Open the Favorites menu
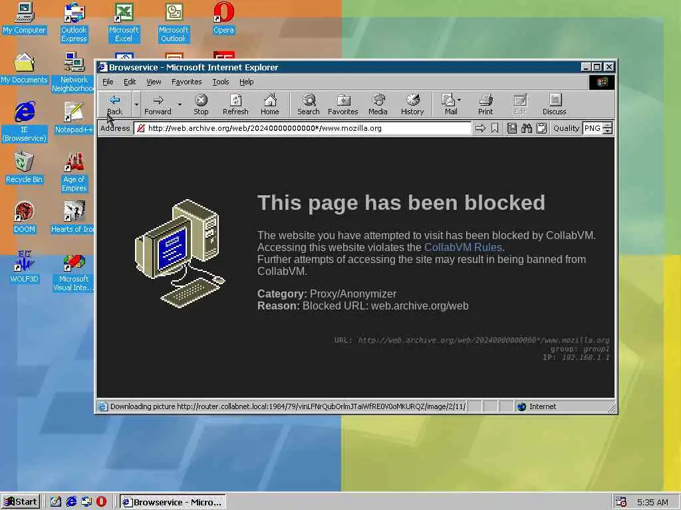The height and width of the screenshot is (510, 681). click(x=187, y=82)
